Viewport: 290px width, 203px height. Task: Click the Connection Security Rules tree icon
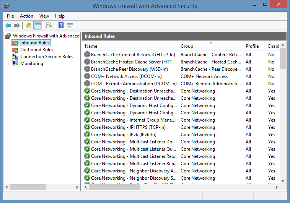[x=15, y=57]
